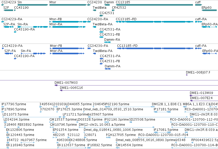Select the LD11073.5prime label
This screenshot has width=218, height=149.
coord(15,114)
